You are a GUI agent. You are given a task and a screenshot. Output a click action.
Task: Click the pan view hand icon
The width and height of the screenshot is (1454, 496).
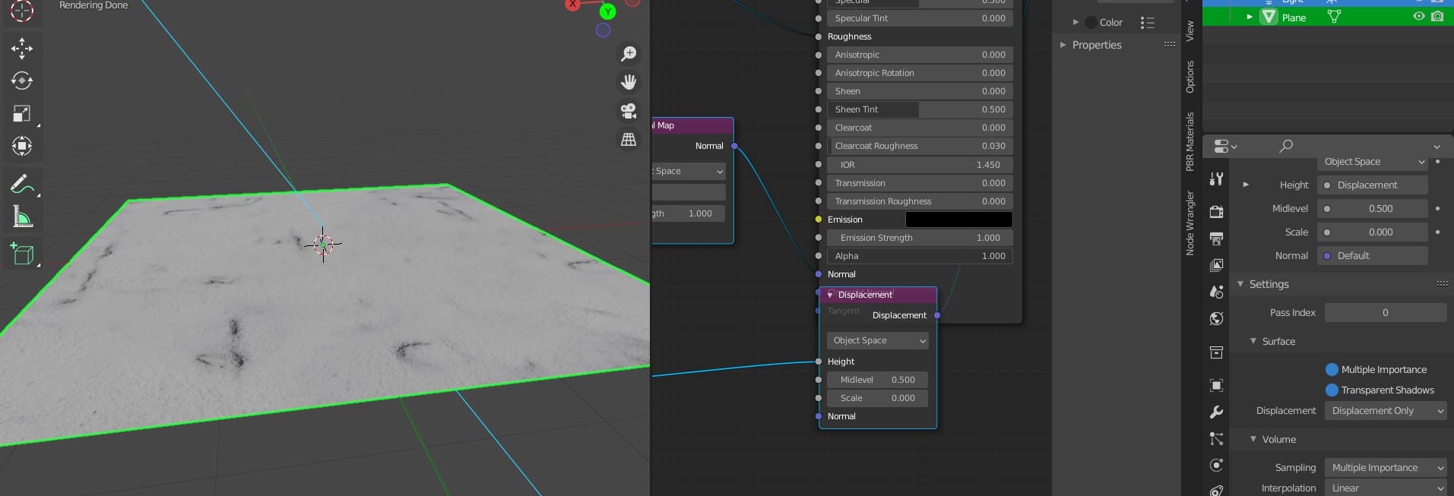(x=629, y=82)
